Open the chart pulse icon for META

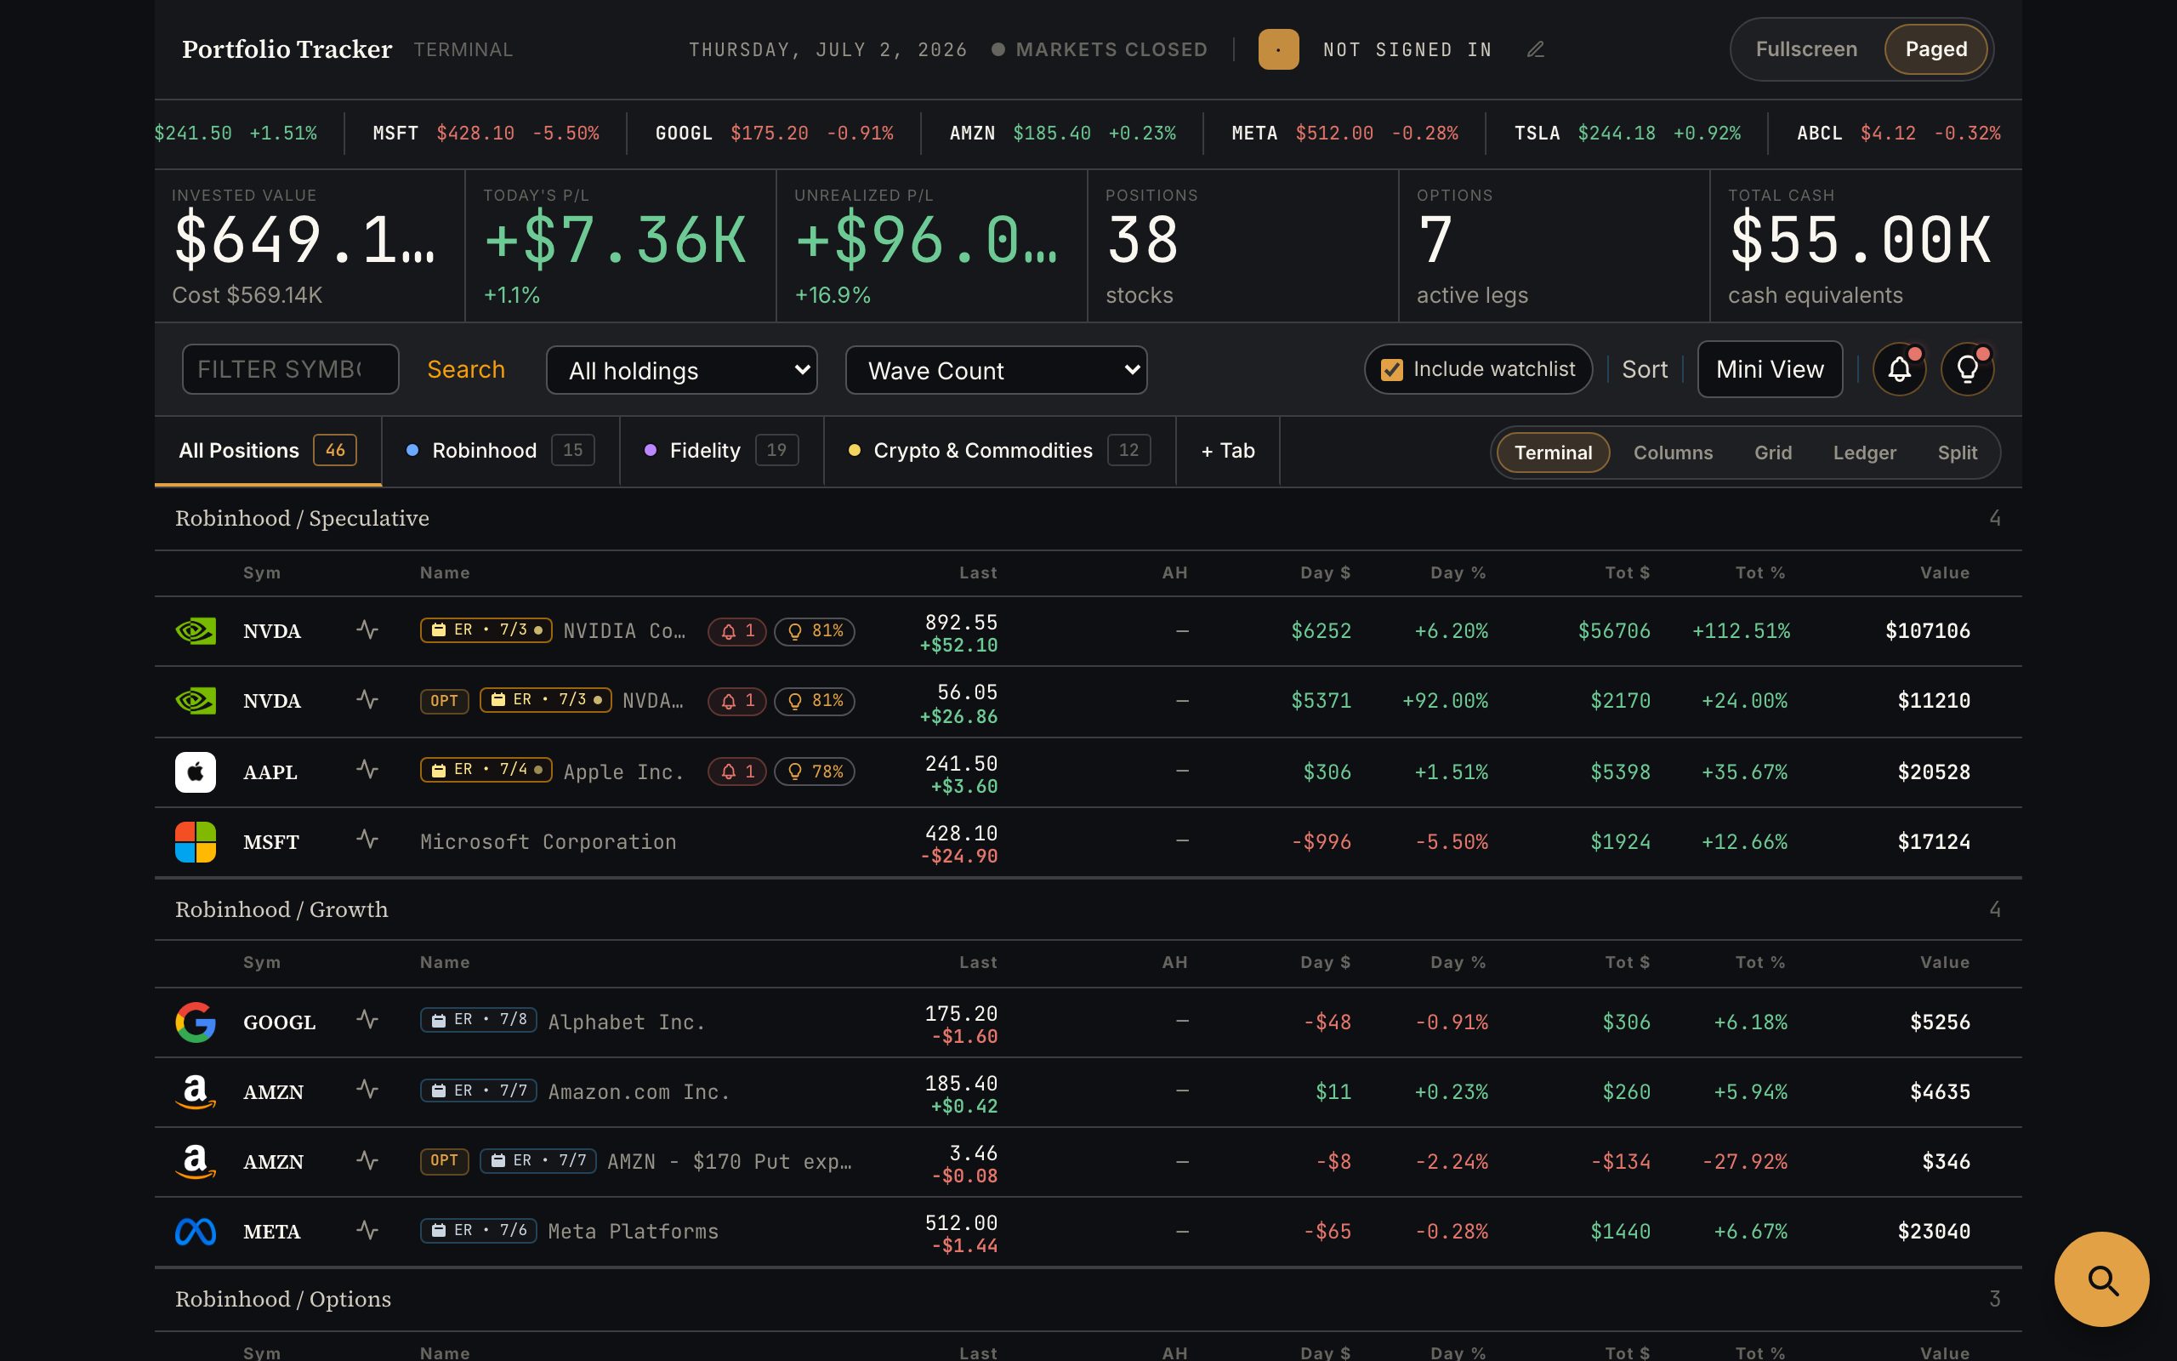pos(367,1230)
